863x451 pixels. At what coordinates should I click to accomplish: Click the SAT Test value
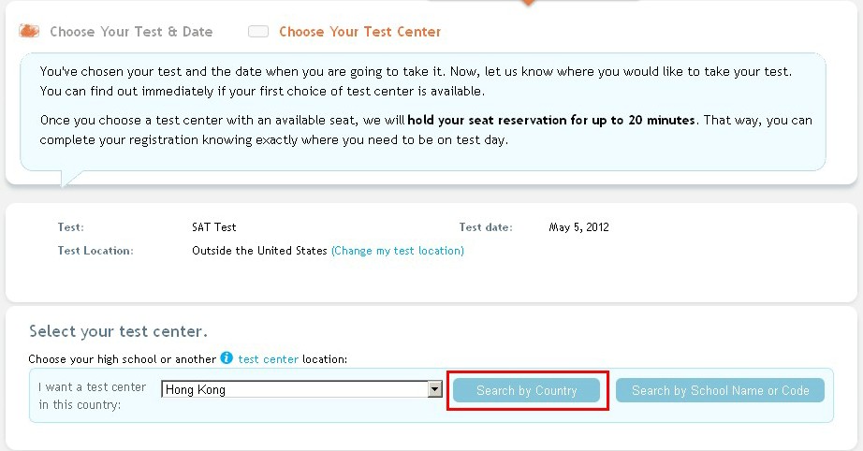pyautogui.click(x=214, y=227)
